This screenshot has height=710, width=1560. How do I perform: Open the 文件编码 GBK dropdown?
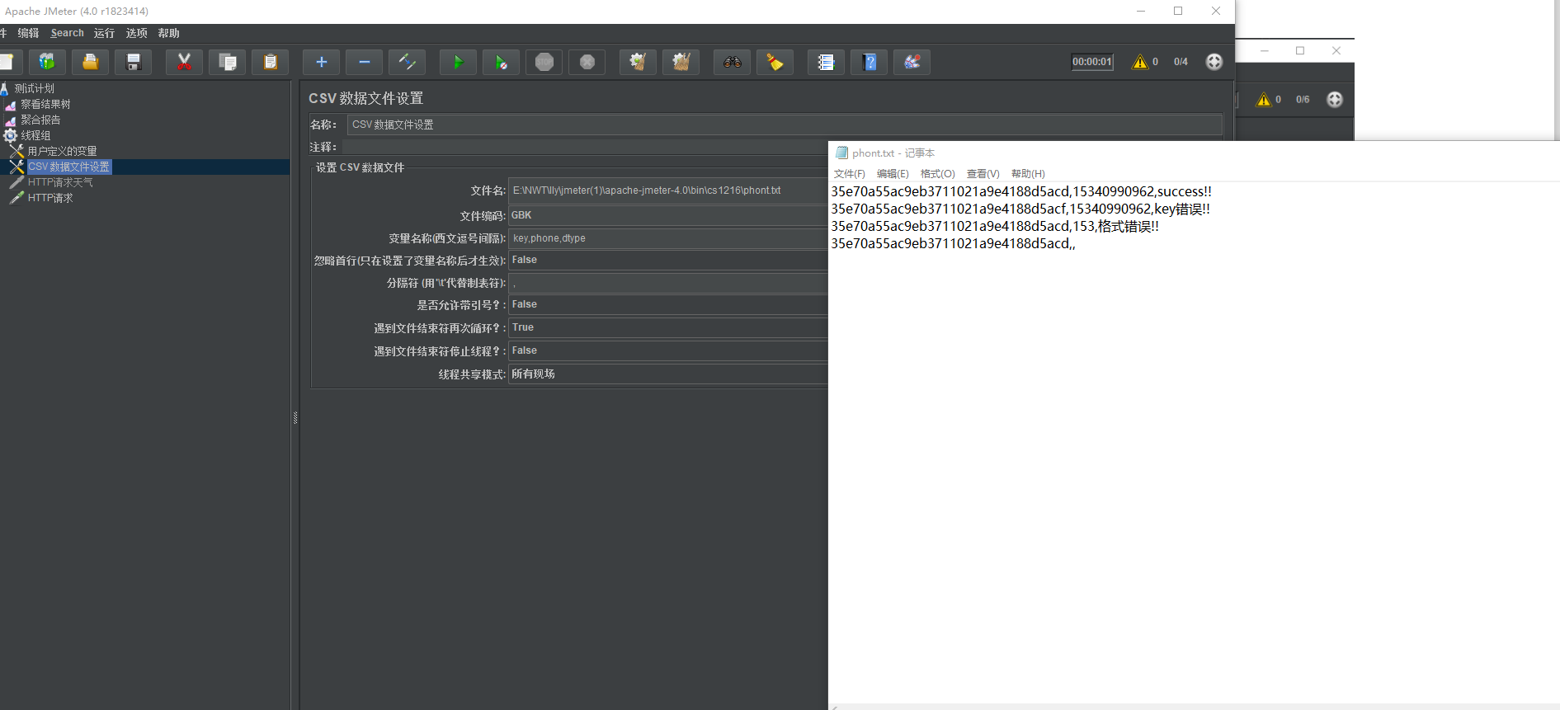[668, 215]
